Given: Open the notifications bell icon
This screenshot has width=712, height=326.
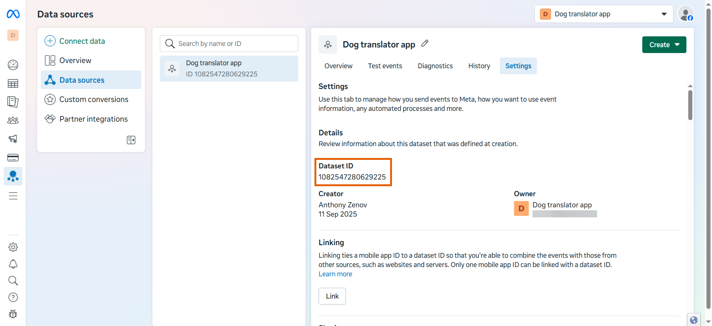Looking at the screenshot, I should (13, 264).
